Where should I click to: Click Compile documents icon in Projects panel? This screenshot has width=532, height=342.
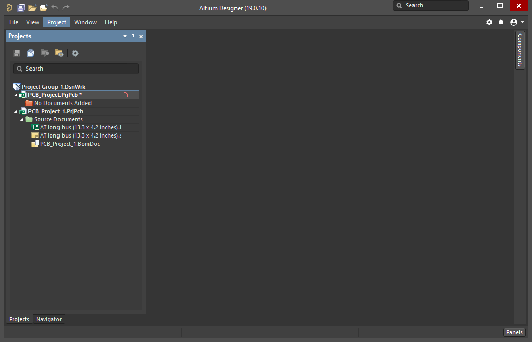[x=31, y=53]
